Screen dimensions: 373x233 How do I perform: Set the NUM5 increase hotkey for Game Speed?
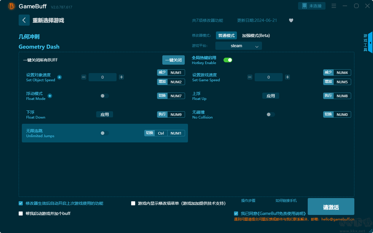pos(342,82)
